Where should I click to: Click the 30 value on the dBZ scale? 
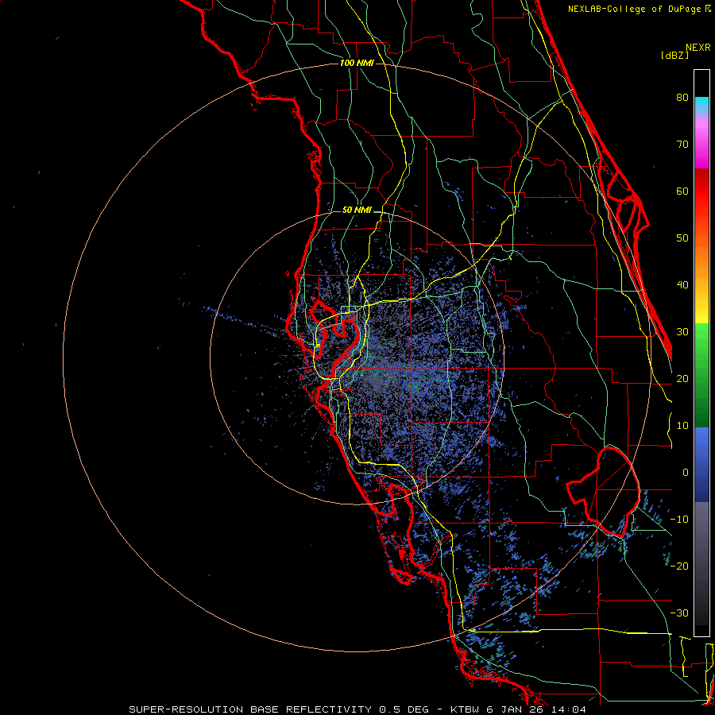[682, 332]
